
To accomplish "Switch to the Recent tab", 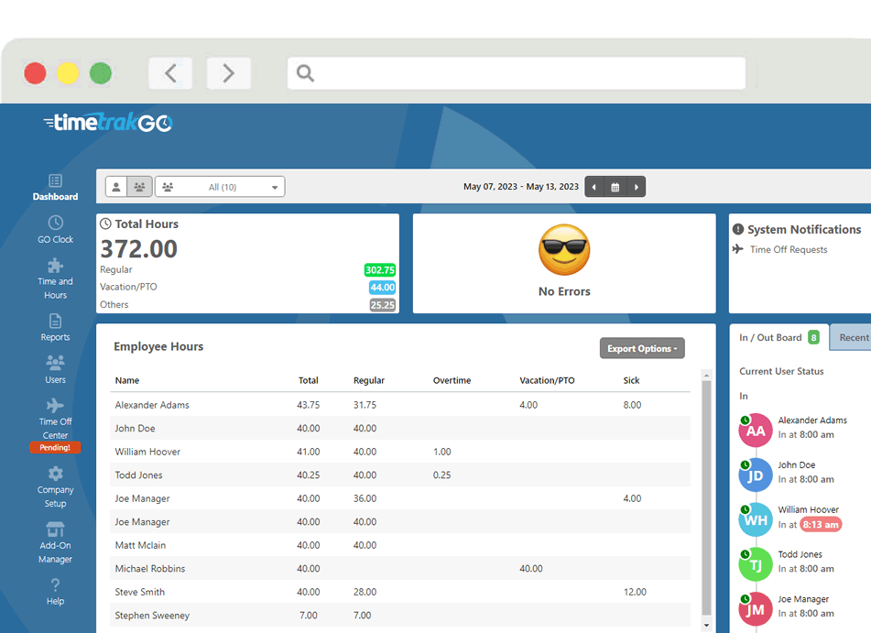I will (853, 337).
